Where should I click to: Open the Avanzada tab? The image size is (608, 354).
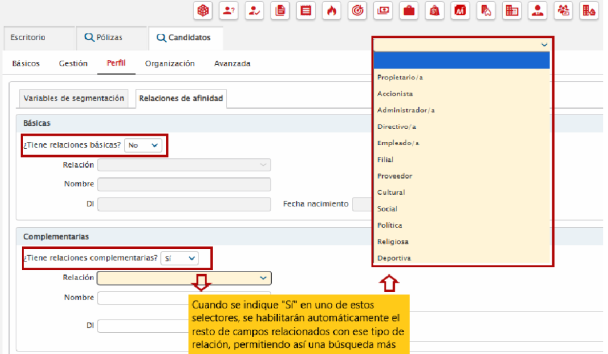(x=232, y=64)
